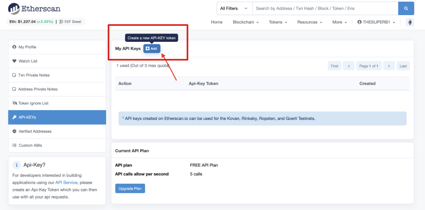Click the Last page button

tap(403, 66)
